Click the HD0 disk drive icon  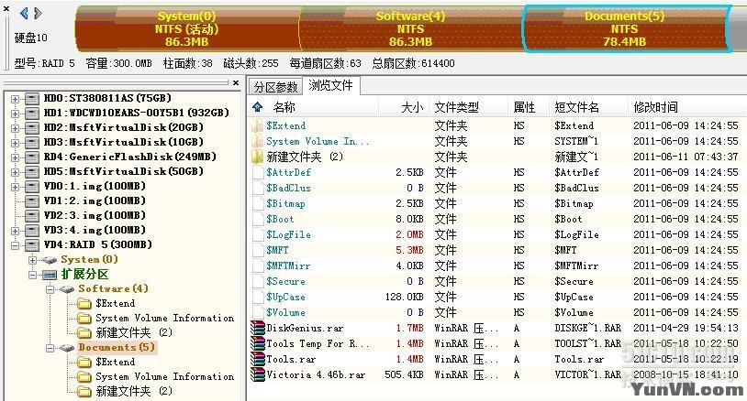32,99
